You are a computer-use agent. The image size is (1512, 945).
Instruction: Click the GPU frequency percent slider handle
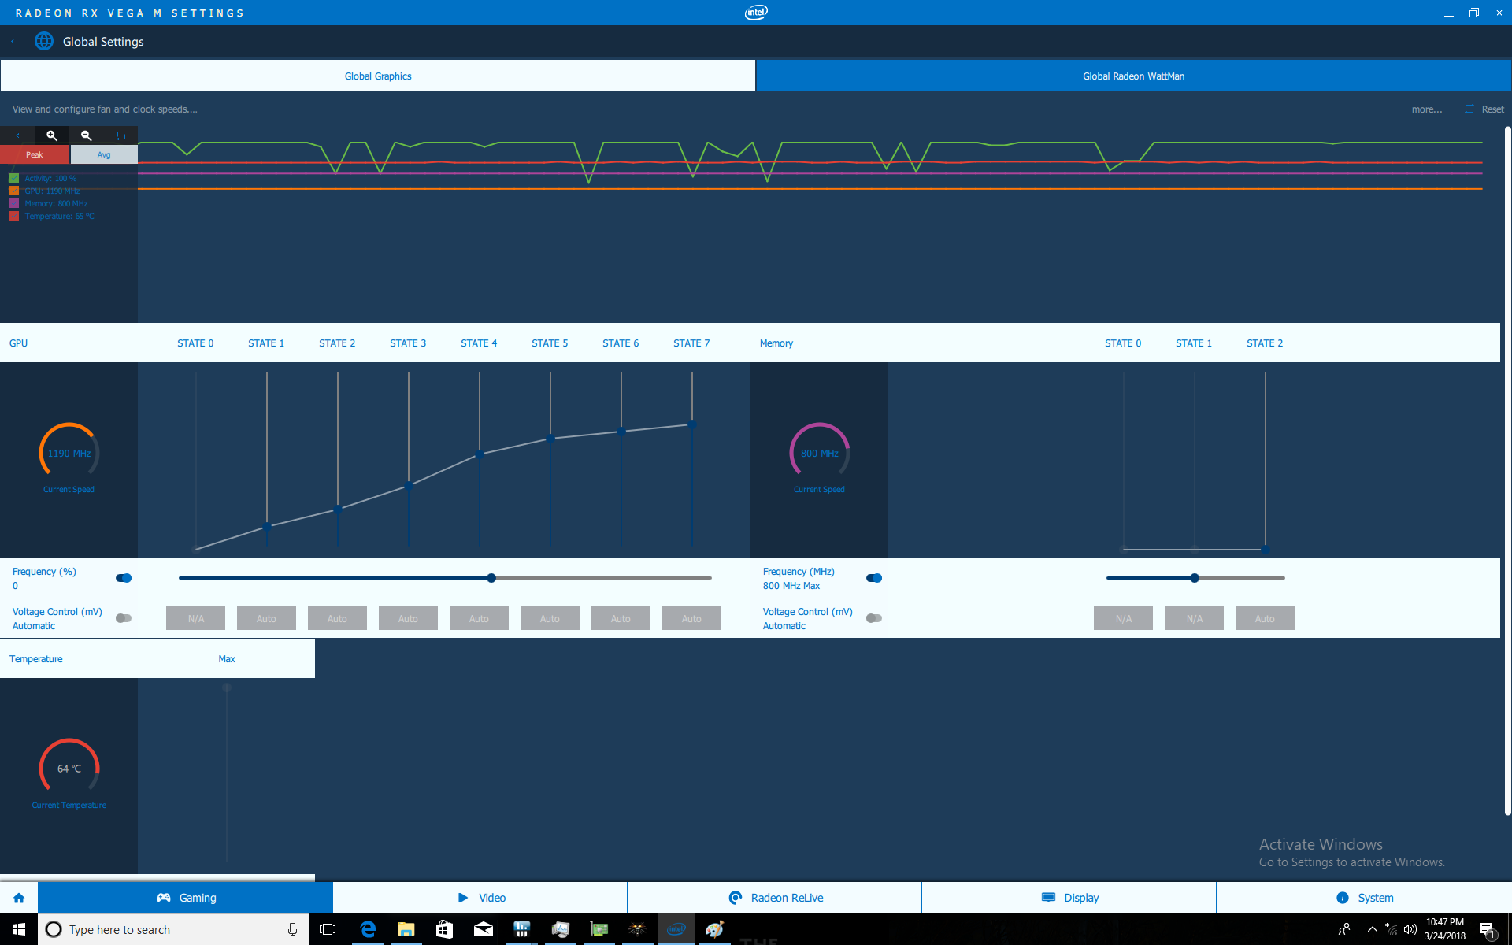click(491, 578)
